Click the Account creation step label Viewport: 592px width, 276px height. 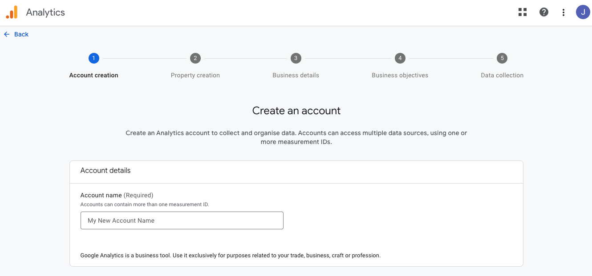pos(94,75)
